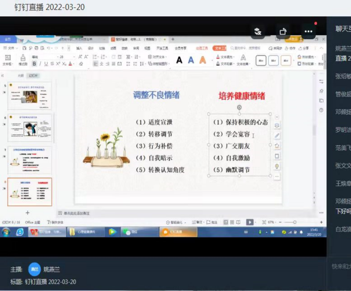Add a new document tab with plus

(x=173, y=39)
